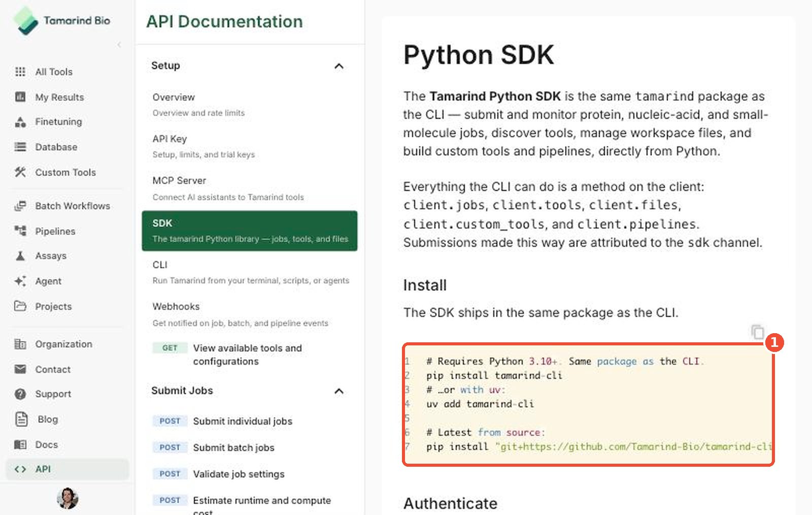Click the pip install tamarind-cli line
The height and width of the screenshot is (515, 812).
pyautogui.click(x=494, y=375)
